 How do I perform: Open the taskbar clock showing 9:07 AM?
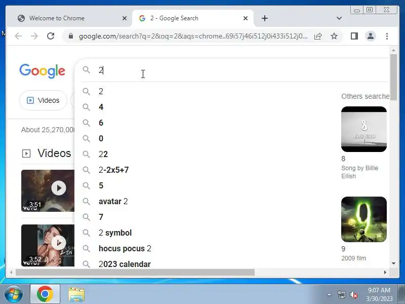(379, 294)
